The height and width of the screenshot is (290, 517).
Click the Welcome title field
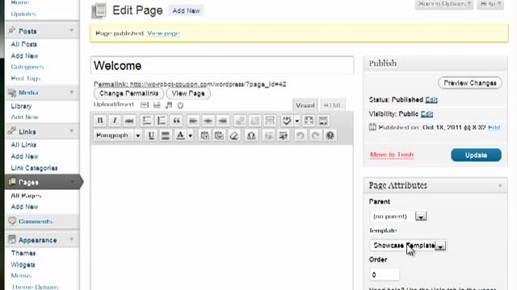(x=222, y=65)
